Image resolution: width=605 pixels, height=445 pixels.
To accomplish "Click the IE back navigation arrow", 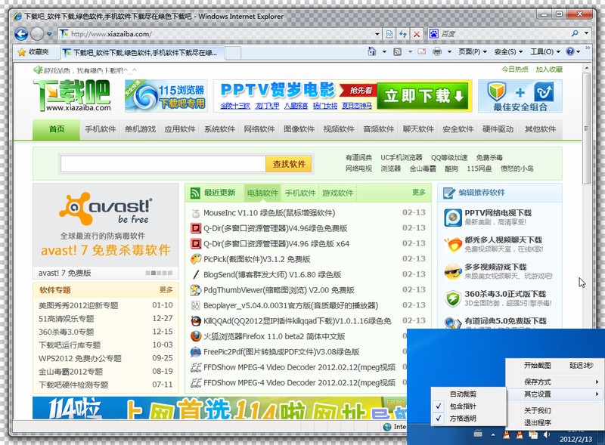I will 21,34.
